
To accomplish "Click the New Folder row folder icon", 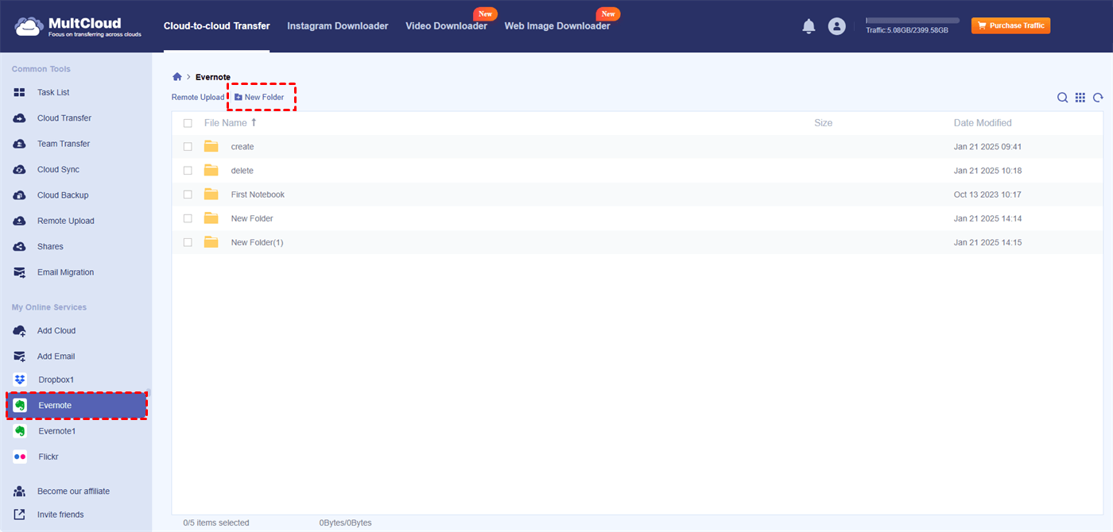I will pos(211,218).
